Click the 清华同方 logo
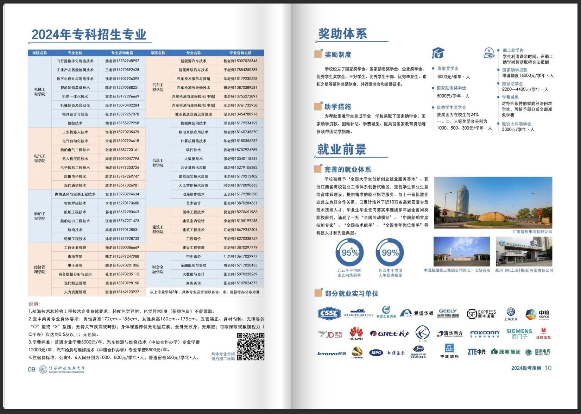581x414 pixels. (450, 334)
